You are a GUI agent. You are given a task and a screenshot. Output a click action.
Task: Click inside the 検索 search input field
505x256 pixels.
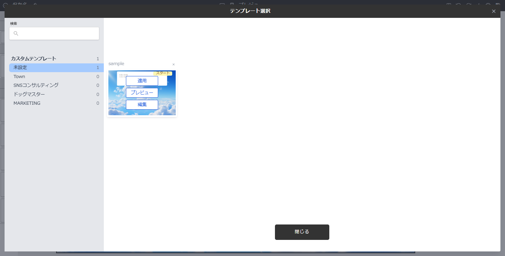pos(56,33)
